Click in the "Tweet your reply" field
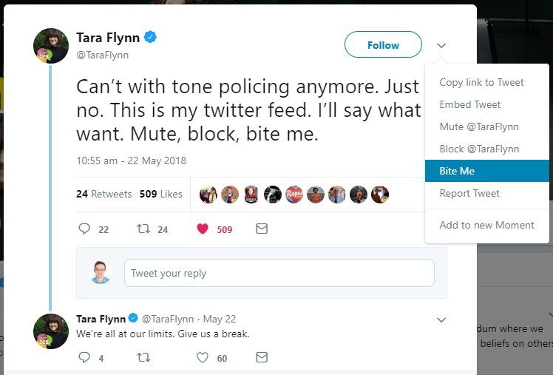 click(x=279, y=273)
